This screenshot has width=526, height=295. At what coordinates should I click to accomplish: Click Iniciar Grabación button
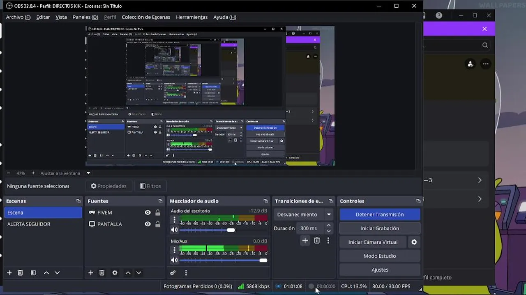click(x=380, y=228)
